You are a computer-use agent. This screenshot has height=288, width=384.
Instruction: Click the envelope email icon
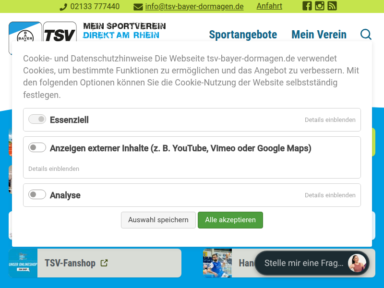[138, 7]
